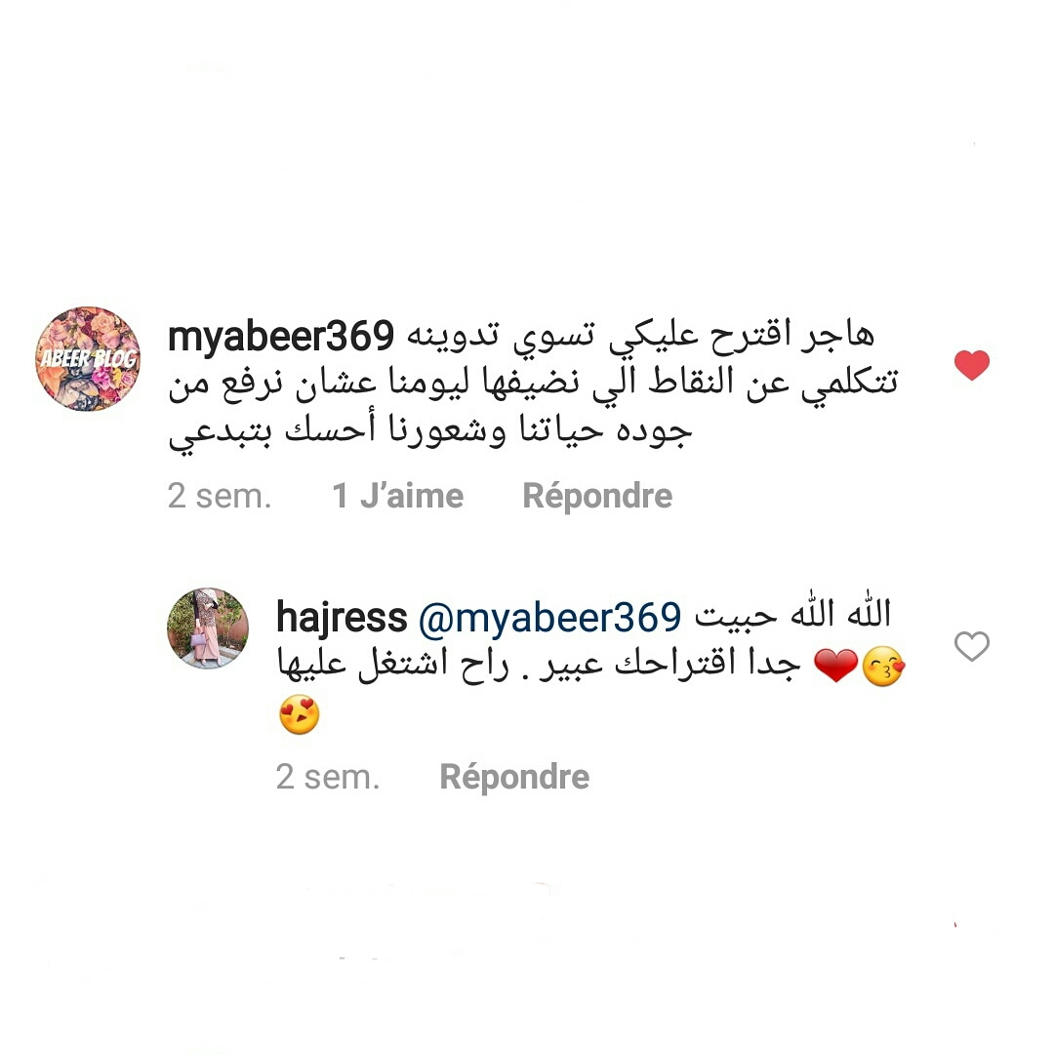Image resolution: width=1054 pixels, height=1054 pixels.
Task: Visit hajress profile via username
Action: [x=342, y=618]
